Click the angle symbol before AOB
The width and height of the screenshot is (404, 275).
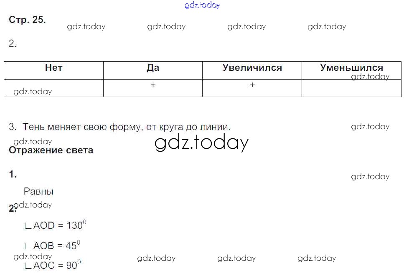pos(28,246)
